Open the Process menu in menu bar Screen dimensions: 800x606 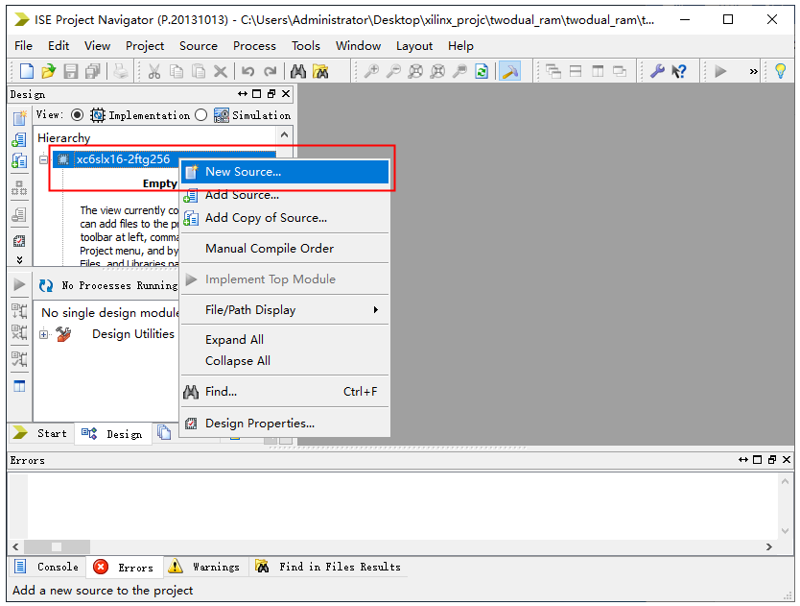[254, 45]
